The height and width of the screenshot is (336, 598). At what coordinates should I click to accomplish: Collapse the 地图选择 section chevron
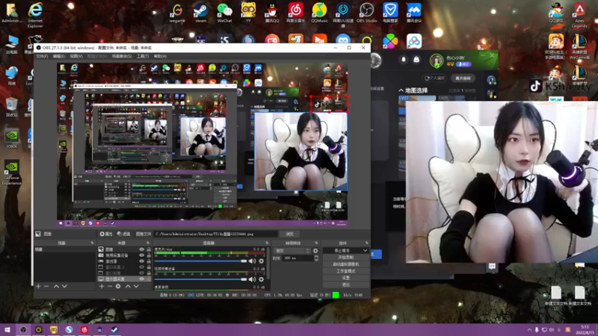401,90
